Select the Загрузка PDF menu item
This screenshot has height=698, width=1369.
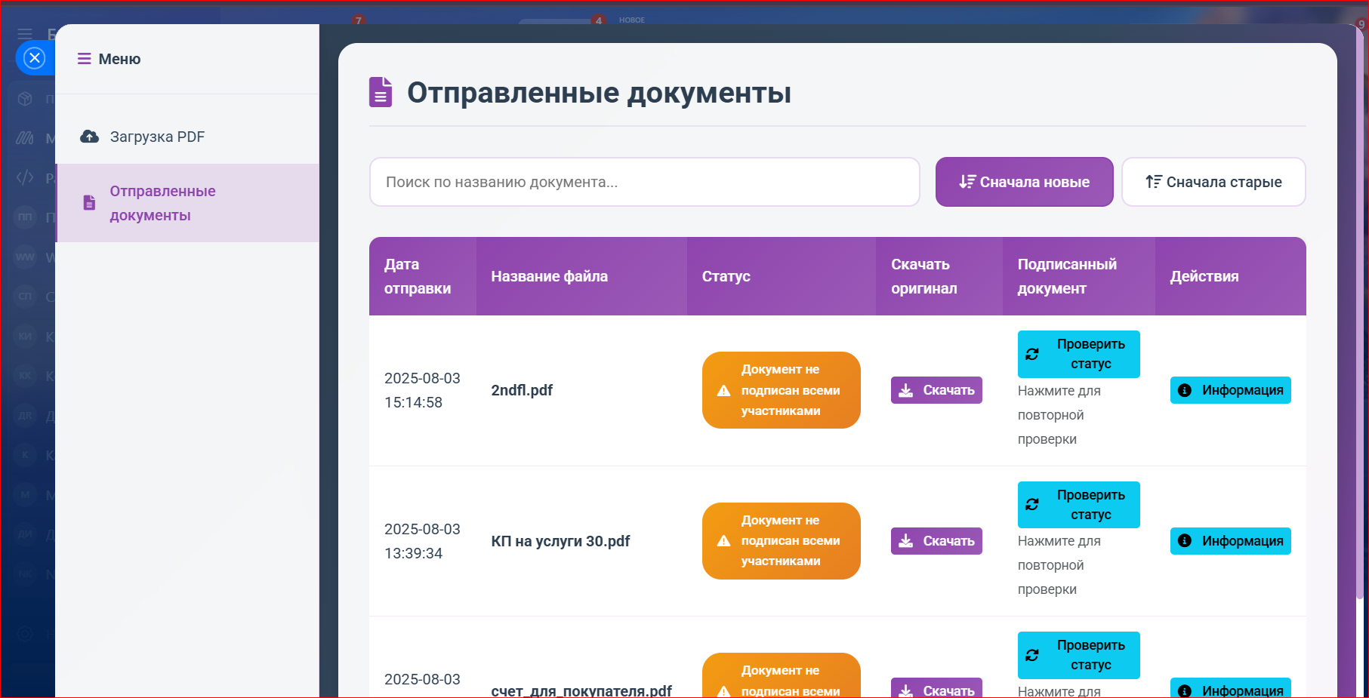pos(157,137)
